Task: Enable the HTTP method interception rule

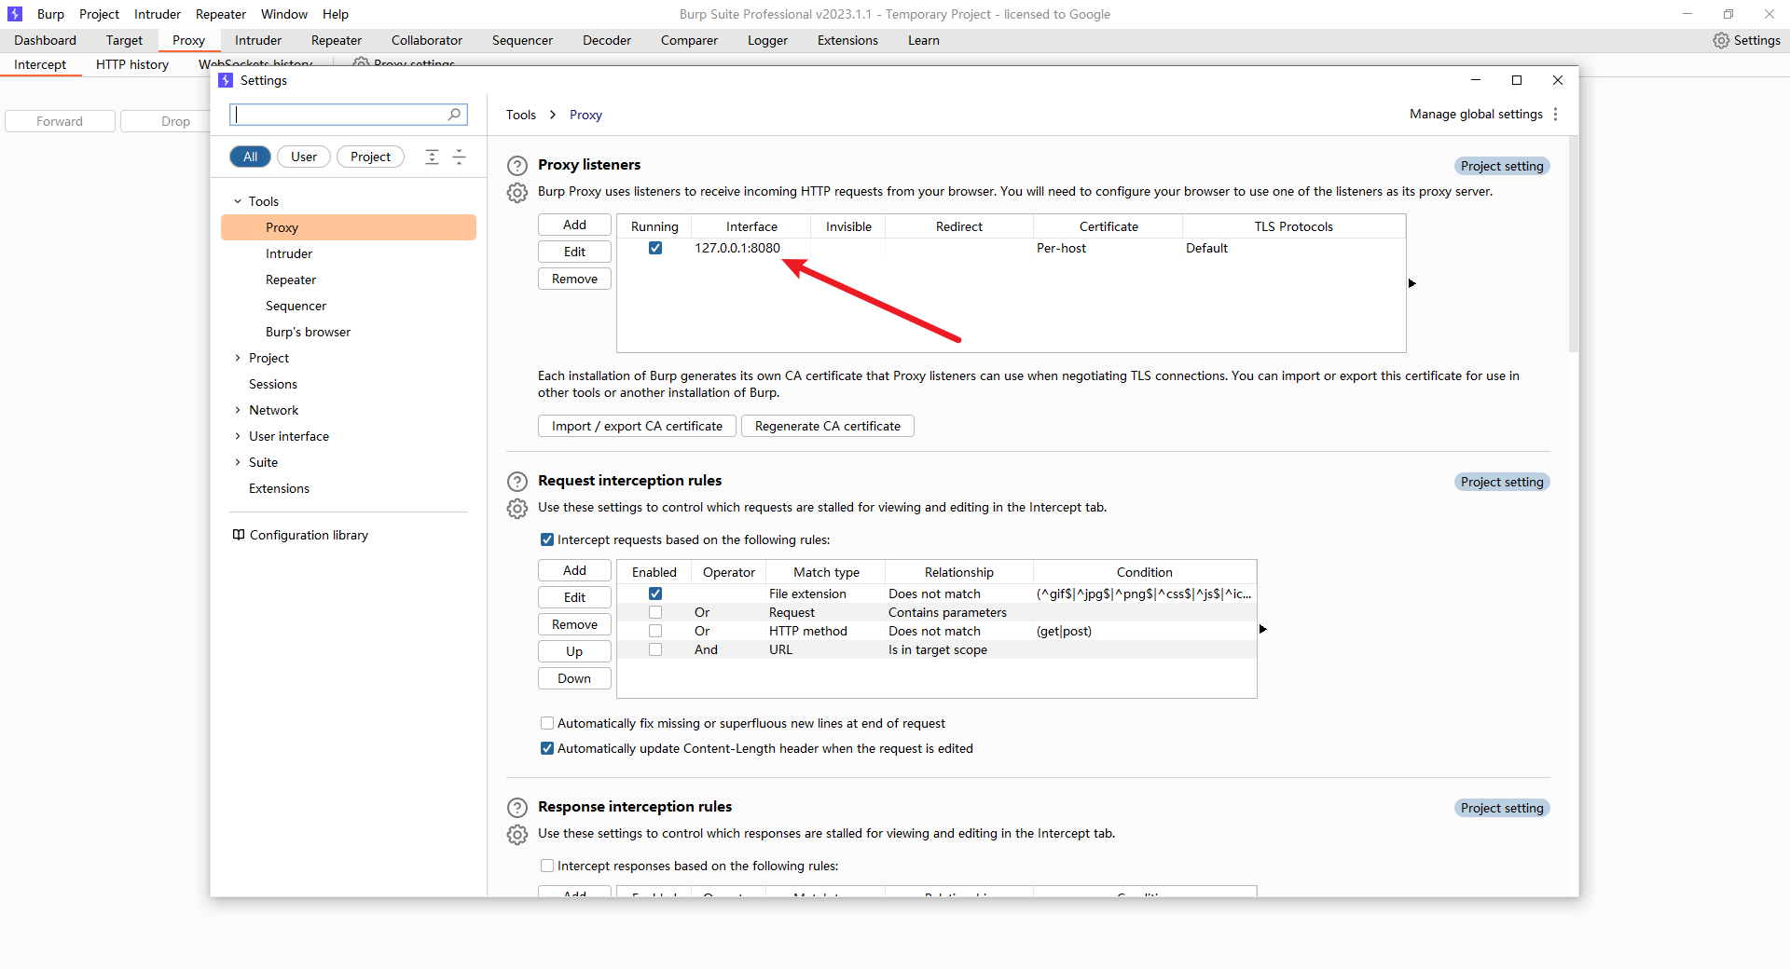Action: (x=655, y=631)
